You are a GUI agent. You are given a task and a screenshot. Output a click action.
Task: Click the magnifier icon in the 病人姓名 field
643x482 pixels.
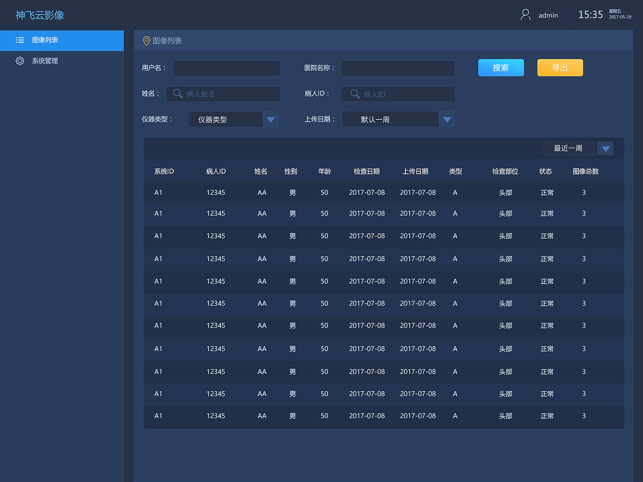click(x=178, y=93)
